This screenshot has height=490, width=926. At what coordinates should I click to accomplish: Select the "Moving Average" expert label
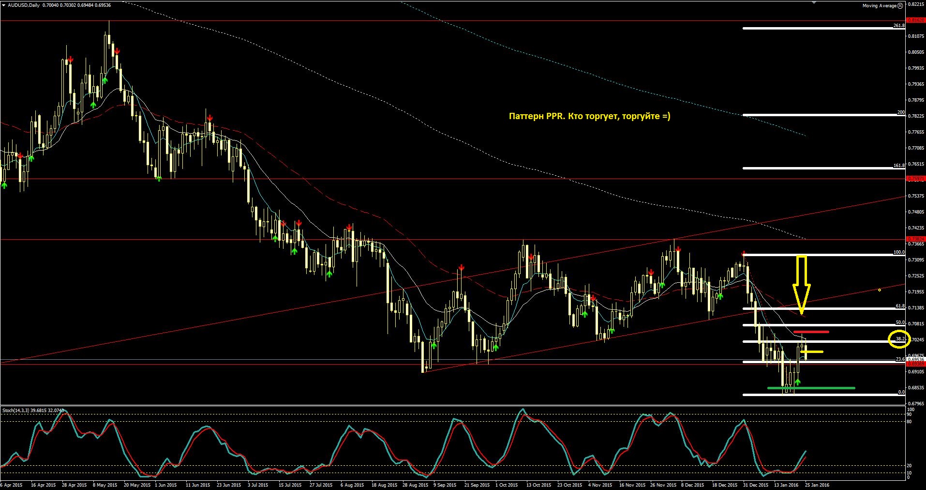click(x=880, y=6)
